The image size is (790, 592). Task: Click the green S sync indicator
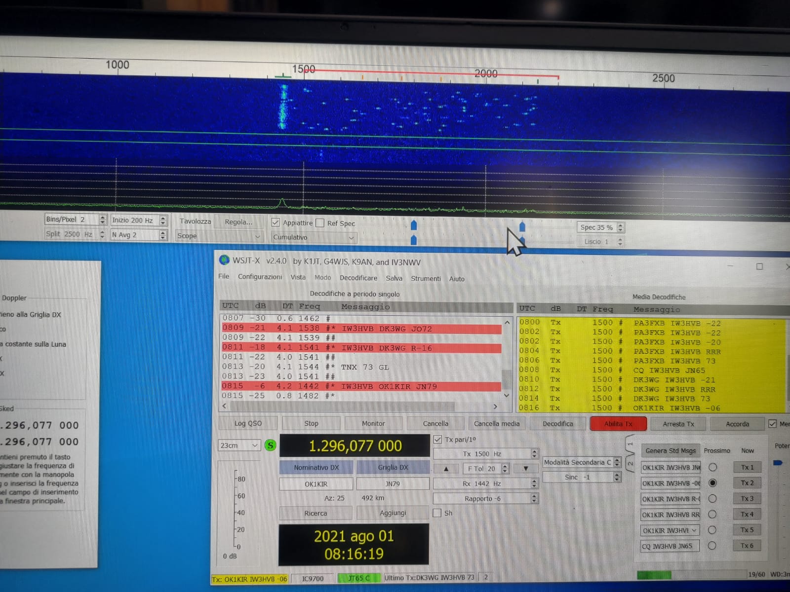tap(270, 445)
